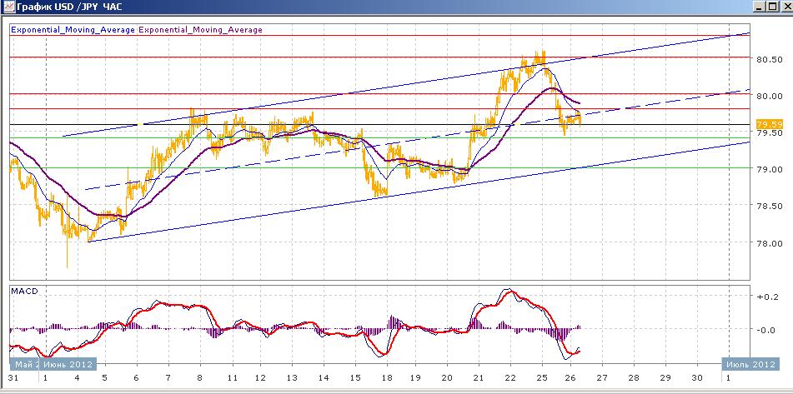Click date label 18 on time axis
Screen dimensions: 793x394
(x=387, y=378)
